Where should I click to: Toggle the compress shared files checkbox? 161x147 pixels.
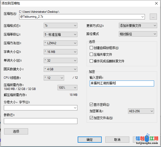[x=91, y=54]
